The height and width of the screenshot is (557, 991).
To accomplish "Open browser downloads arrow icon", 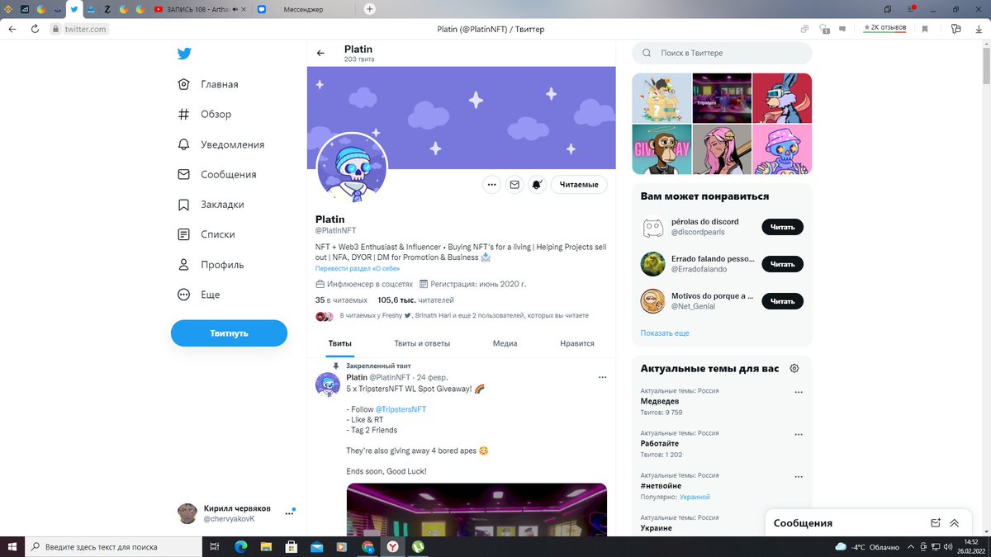I will click(x=979, y=29).
